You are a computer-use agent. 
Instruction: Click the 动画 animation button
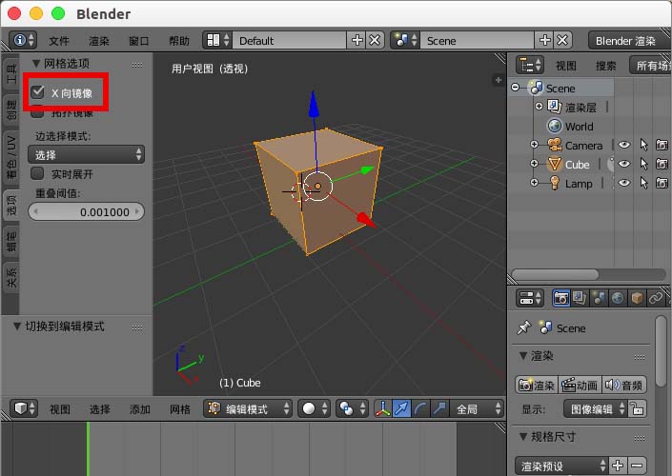coord(580,385)
